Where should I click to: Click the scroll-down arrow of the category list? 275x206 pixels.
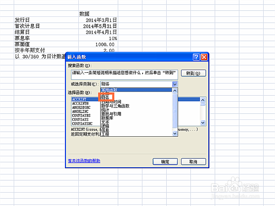click(174, 134)
